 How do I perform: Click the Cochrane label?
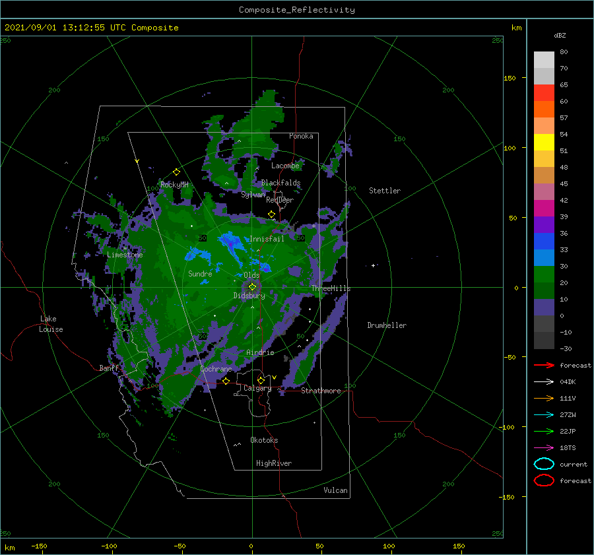click(216, 369)
